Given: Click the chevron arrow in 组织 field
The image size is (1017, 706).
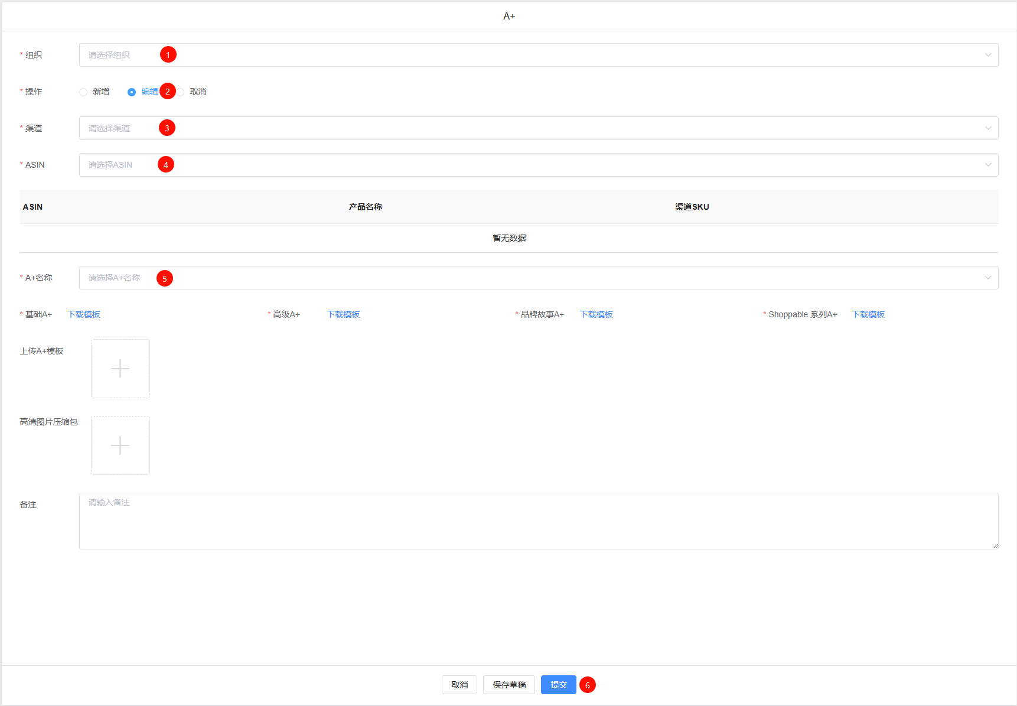Looking at the screenshot, I should point(987,55).
